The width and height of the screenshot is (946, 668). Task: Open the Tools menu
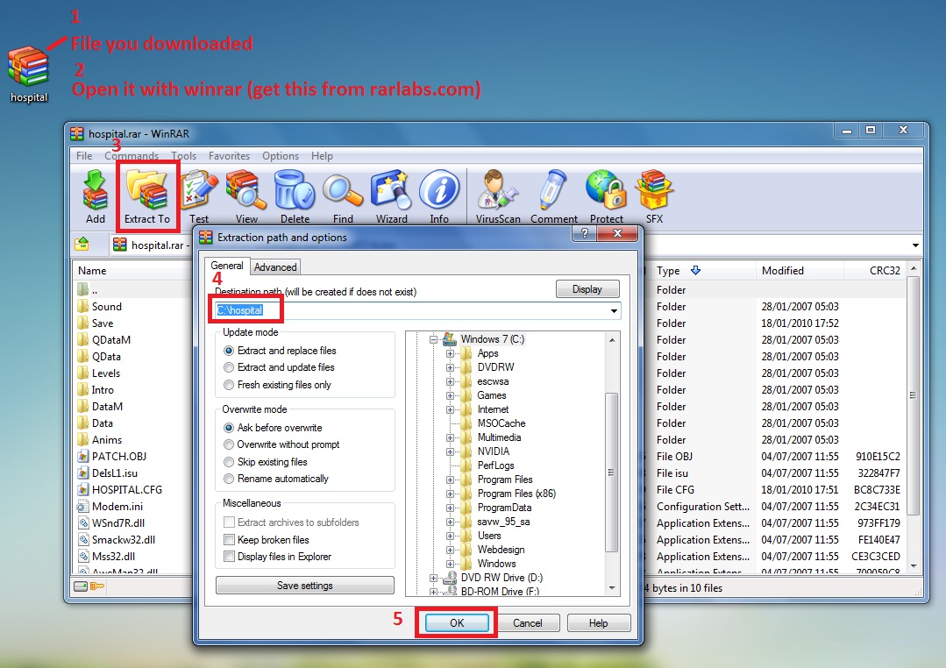point(183,156)
